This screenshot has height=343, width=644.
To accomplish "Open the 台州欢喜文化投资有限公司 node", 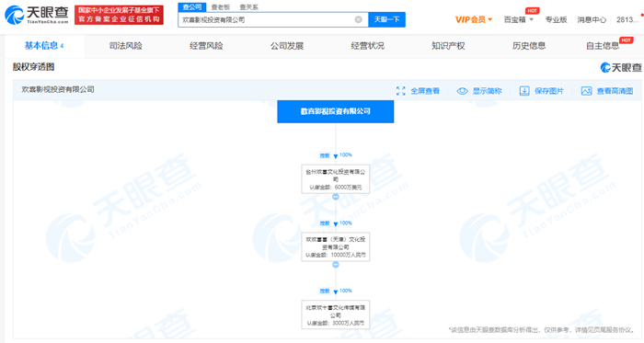I will 336,179.
